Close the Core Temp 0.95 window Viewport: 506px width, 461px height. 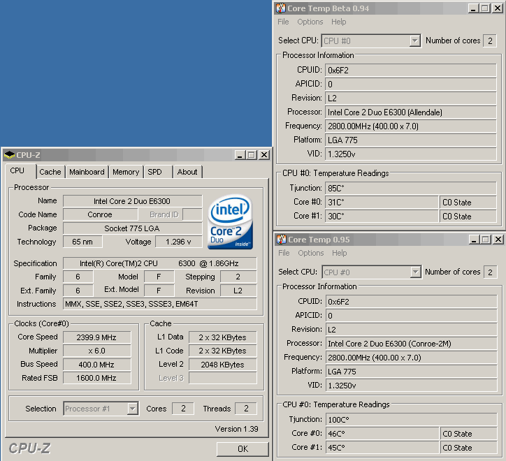pos(498,240)
